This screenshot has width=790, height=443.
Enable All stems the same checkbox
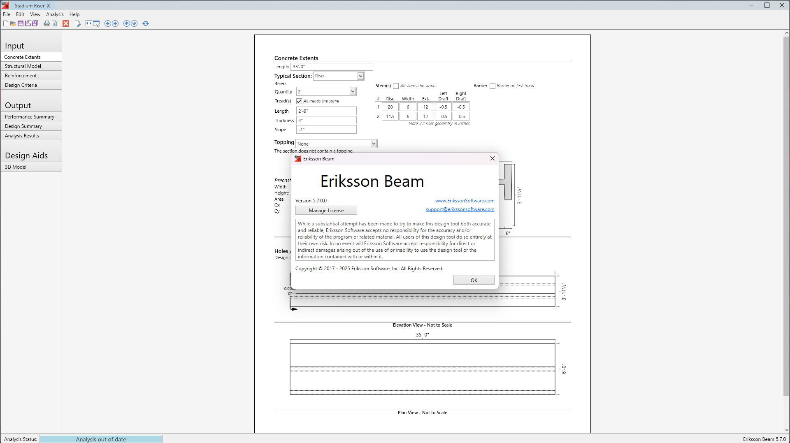click(396, 86)
